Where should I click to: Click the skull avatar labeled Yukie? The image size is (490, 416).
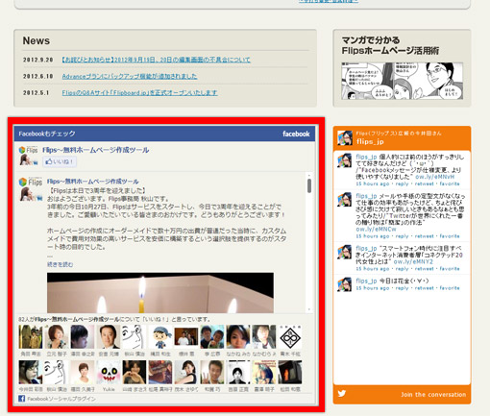pyautogui.click(x=109, y=372)
